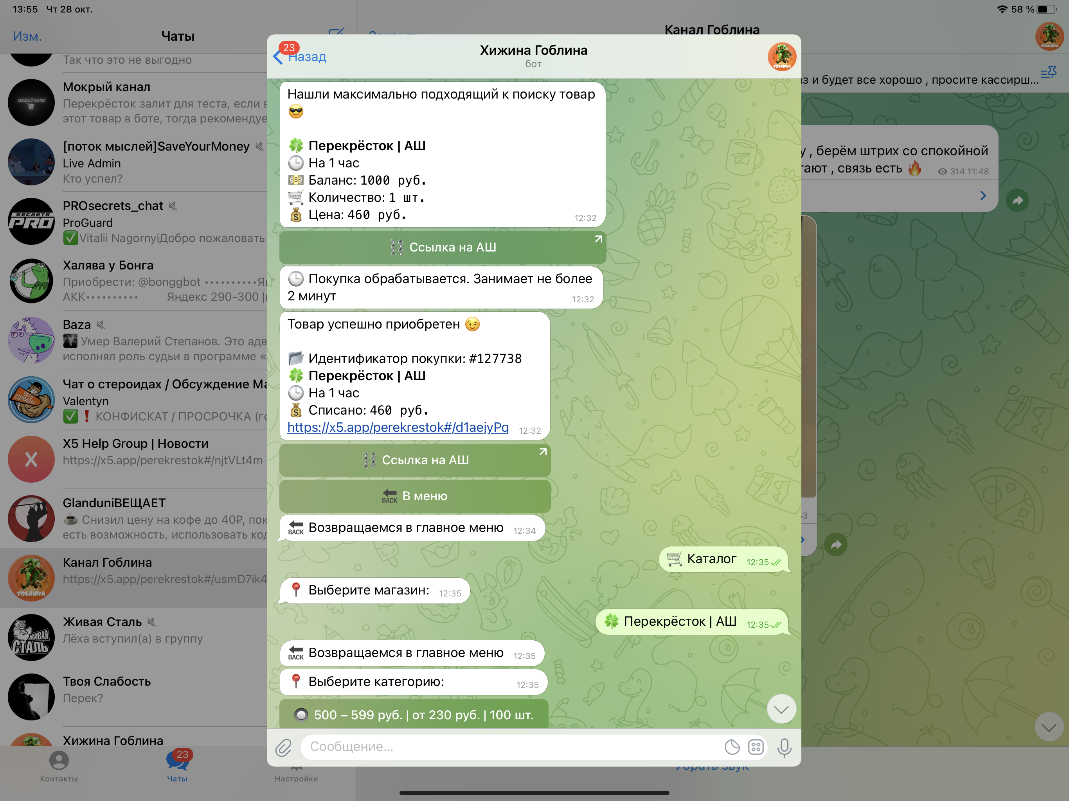Tap the Чат о стероидах avatar

click(x=31, y=400)
